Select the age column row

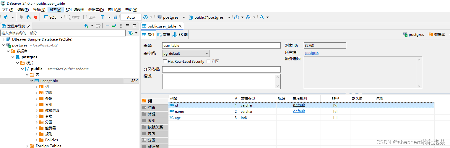coord(301,118)
